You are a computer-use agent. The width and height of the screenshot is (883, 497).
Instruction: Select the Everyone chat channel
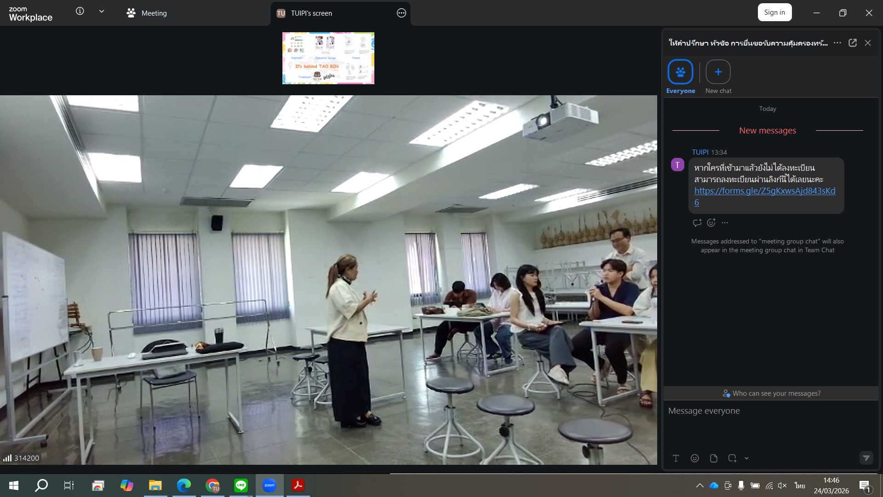[x=680, y=72]
